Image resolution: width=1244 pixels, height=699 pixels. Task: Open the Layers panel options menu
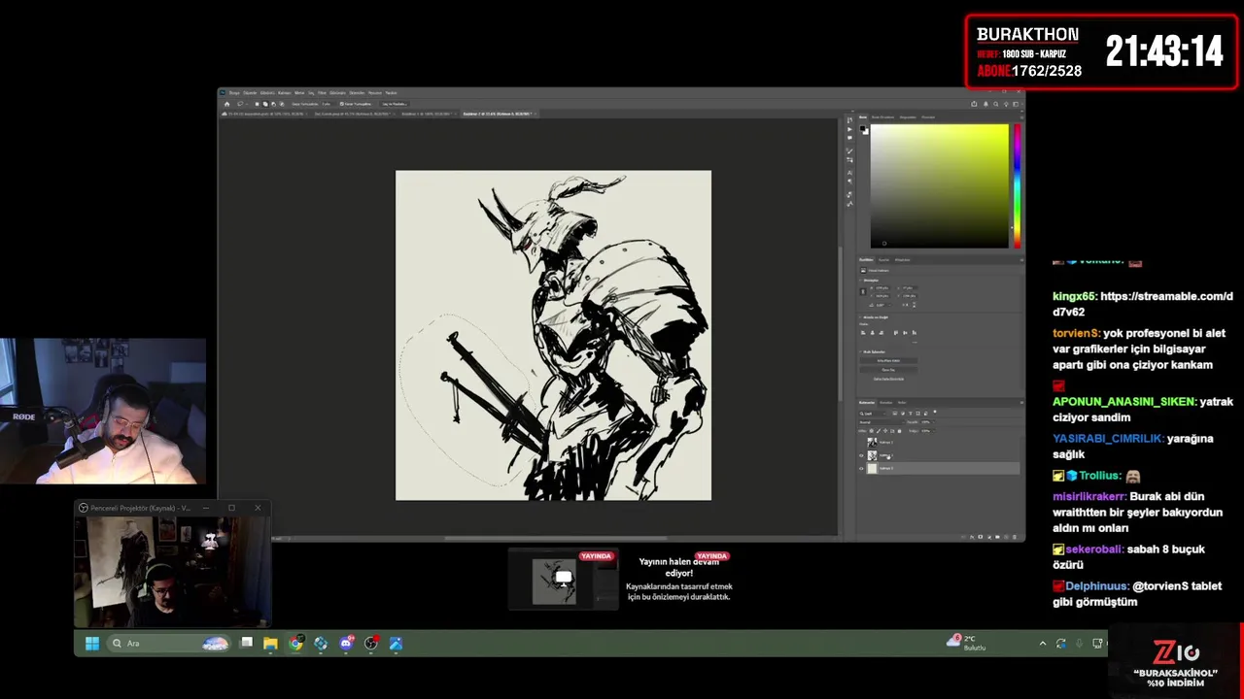(1021, 402)
